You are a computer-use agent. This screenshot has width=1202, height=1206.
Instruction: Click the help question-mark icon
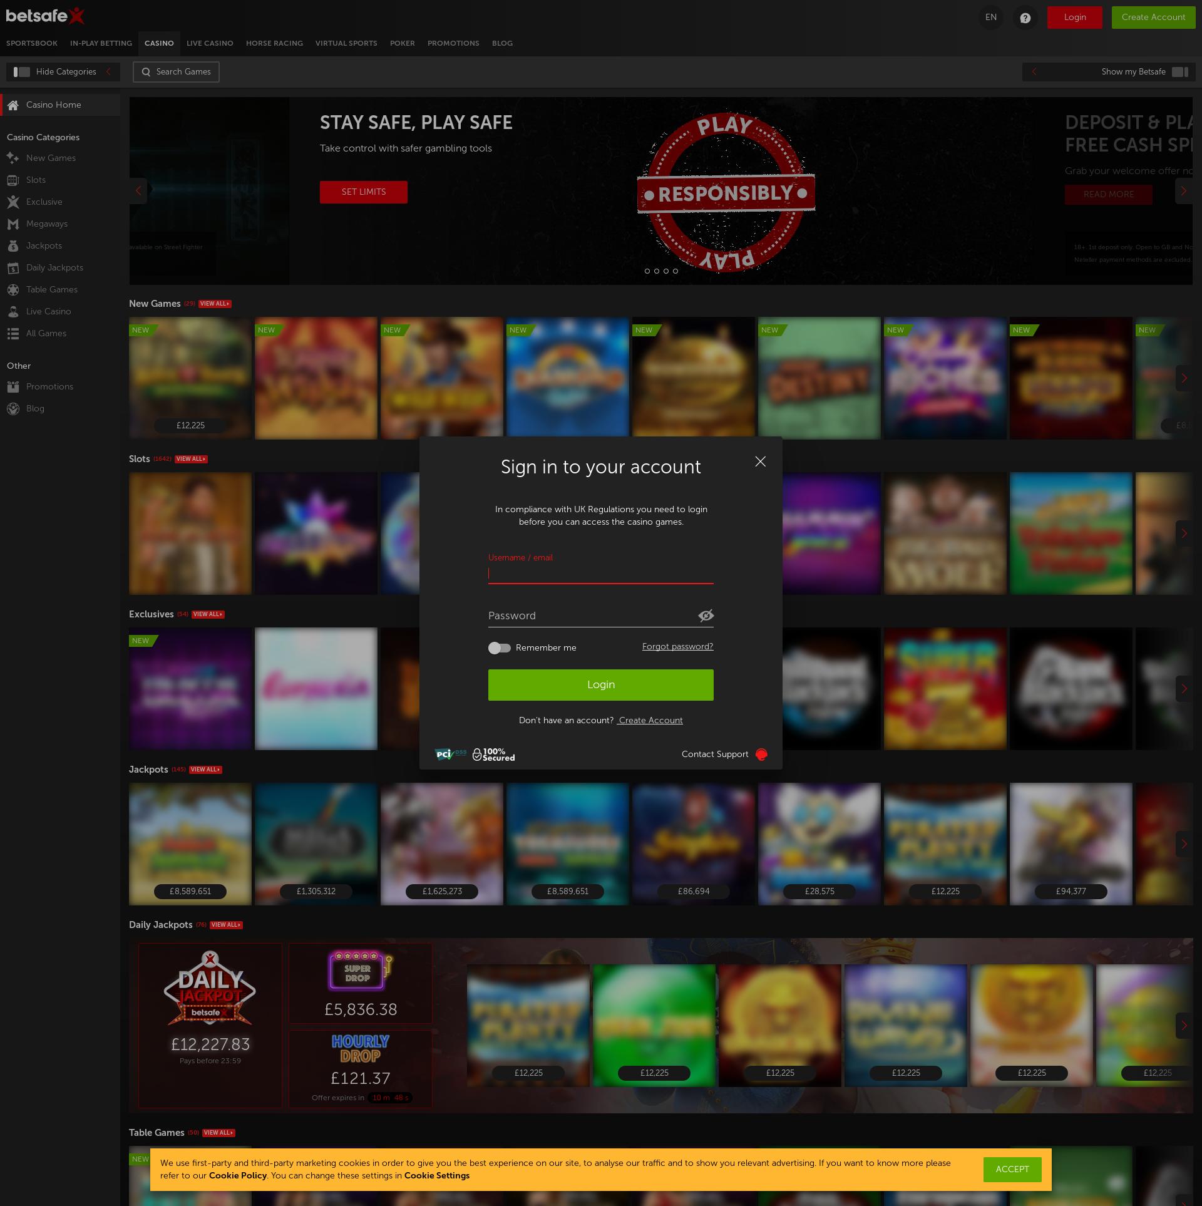click(1025, 17)
